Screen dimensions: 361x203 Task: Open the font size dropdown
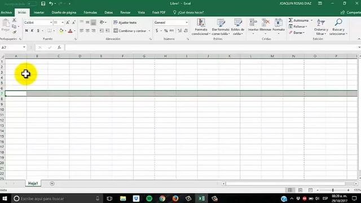coord(63,23)
